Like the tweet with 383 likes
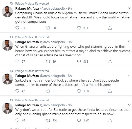 (x=79, y=61)
